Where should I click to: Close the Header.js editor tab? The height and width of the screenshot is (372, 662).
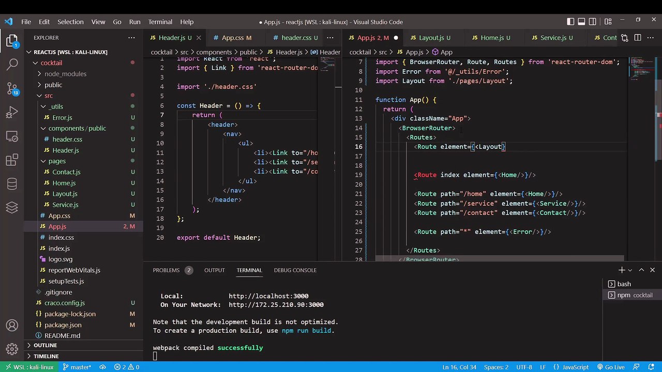click(x=200, y=38)
